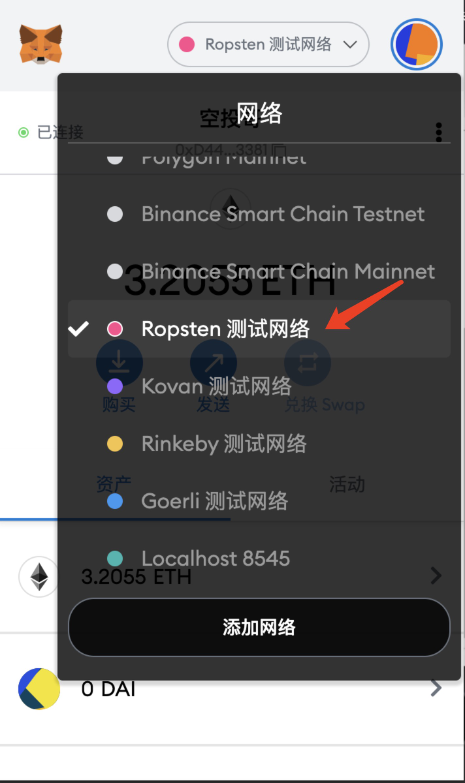
Task: Select Kovan 测试网络 from network list
Action: click(x=216, y=386)
